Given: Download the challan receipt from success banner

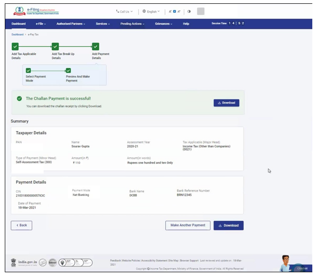Looking at the screenshot, I should (x=226, y=103).
